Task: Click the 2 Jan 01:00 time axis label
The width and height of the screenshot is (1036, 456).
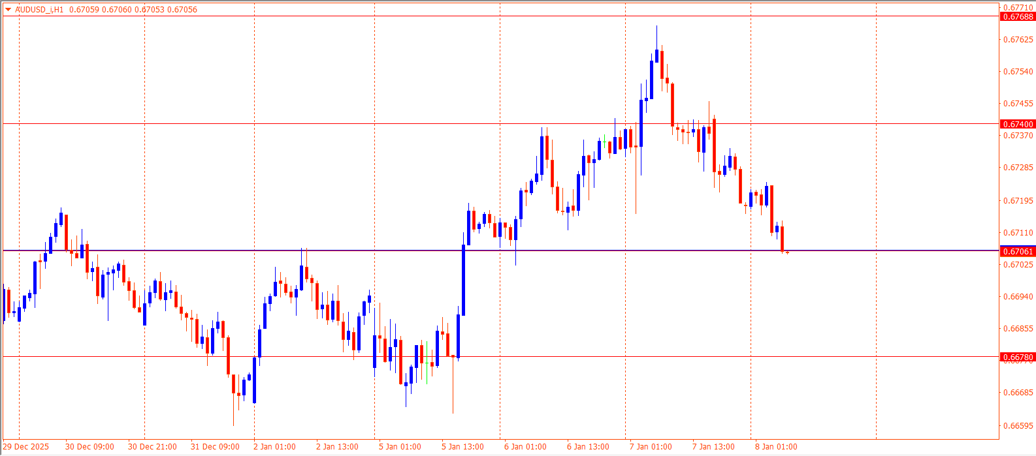Action: [x=274, y=447]
